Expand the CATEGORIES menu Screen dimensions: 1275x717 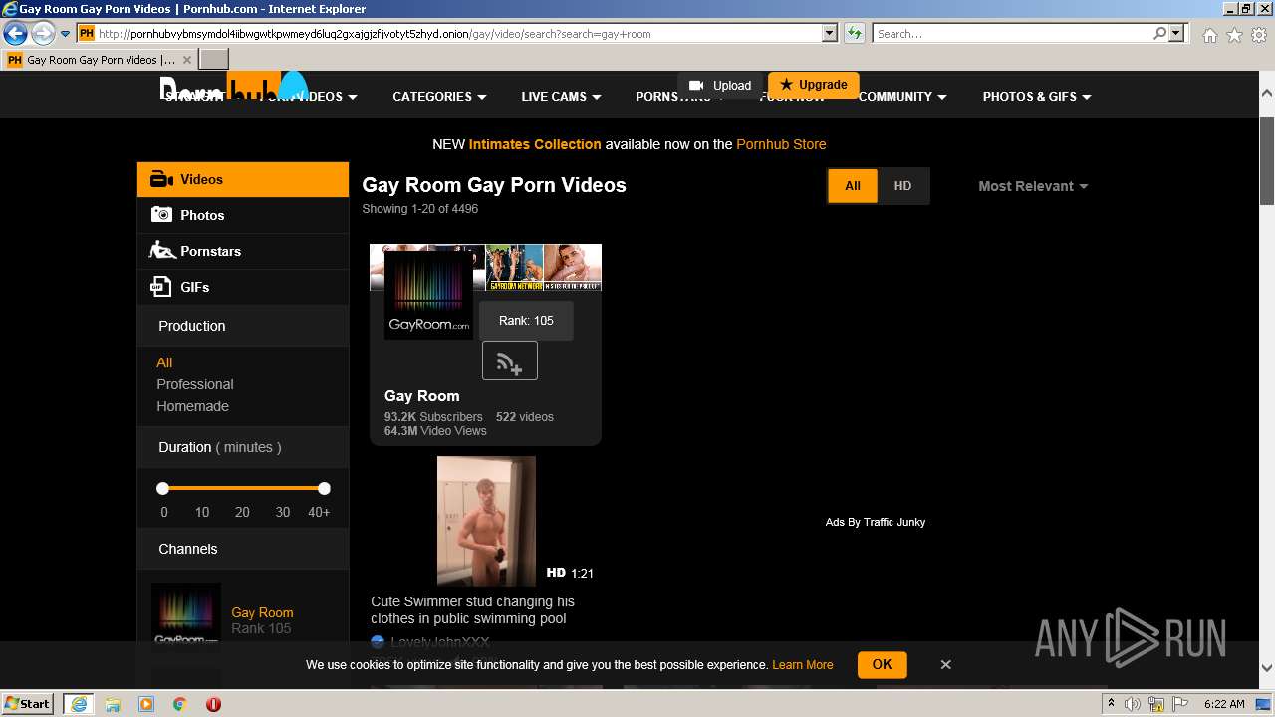[x=439, y=97]
